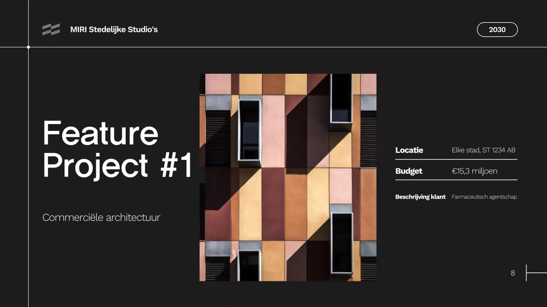
Task: Click the vertical line marker near slide edge
Action: [x=526, y=273]
